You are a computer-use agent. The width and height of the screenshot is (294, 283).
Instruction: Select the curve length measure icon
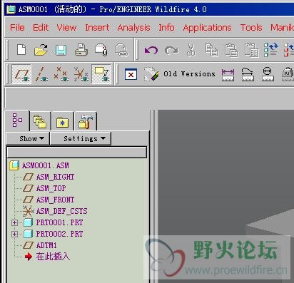click(248, 74)
